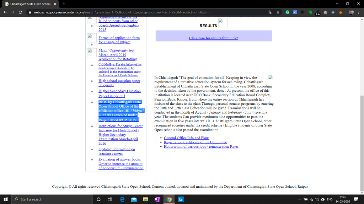Open Instructions for Study Center Incharge link

pos(121,134)
